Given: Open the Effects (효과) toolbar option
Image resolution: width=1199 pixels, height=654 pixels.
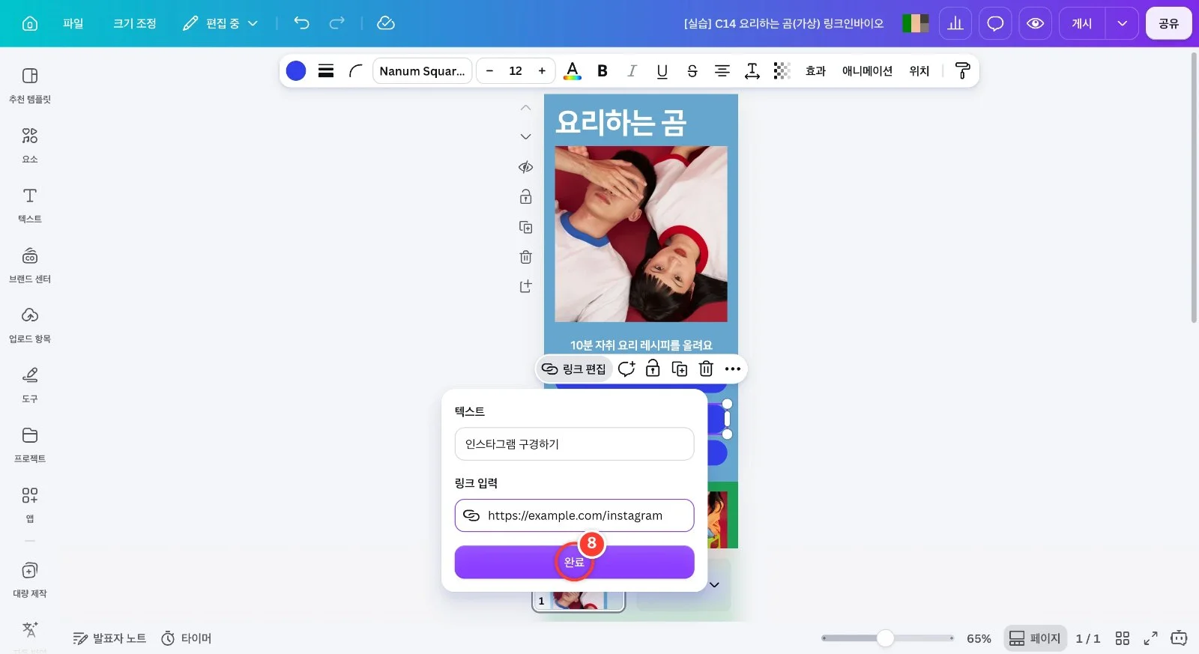Looking at the screenshot, I should (x=815, y=71).
